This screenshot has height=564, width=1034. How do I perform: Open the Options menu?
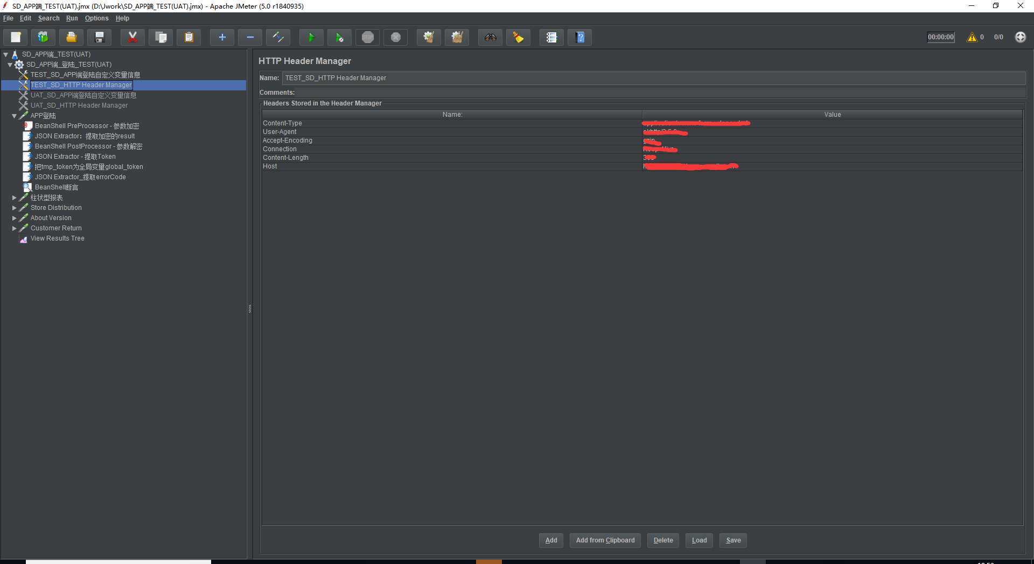96,18
